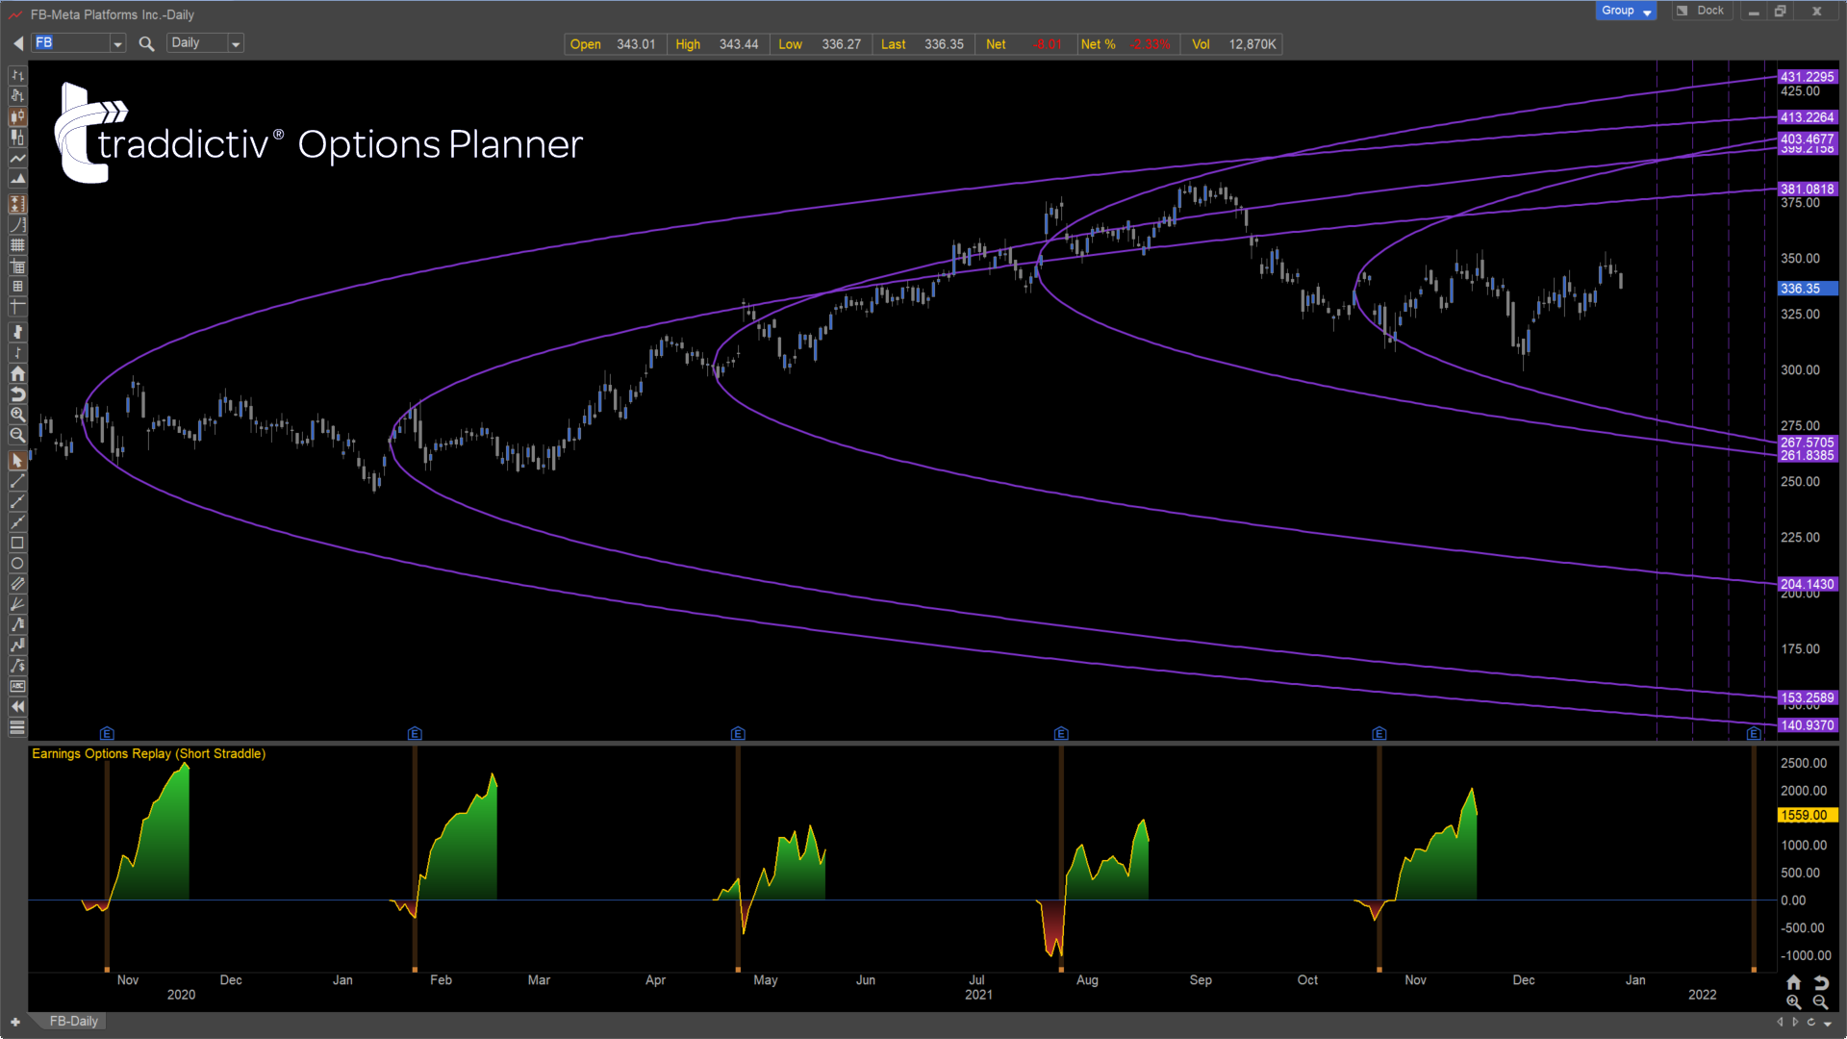This screenshot has height=1039, width=1847.
Task: Toggle logarithmic scale icon
Action: 17,225
